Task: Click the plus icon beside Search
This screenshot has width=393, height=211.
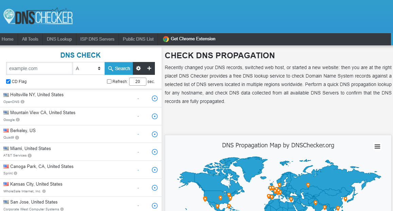Action: click(x=149, y=68)
